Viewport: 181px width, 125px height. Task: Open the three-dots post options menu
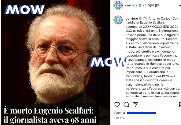(x=180, y=5)
